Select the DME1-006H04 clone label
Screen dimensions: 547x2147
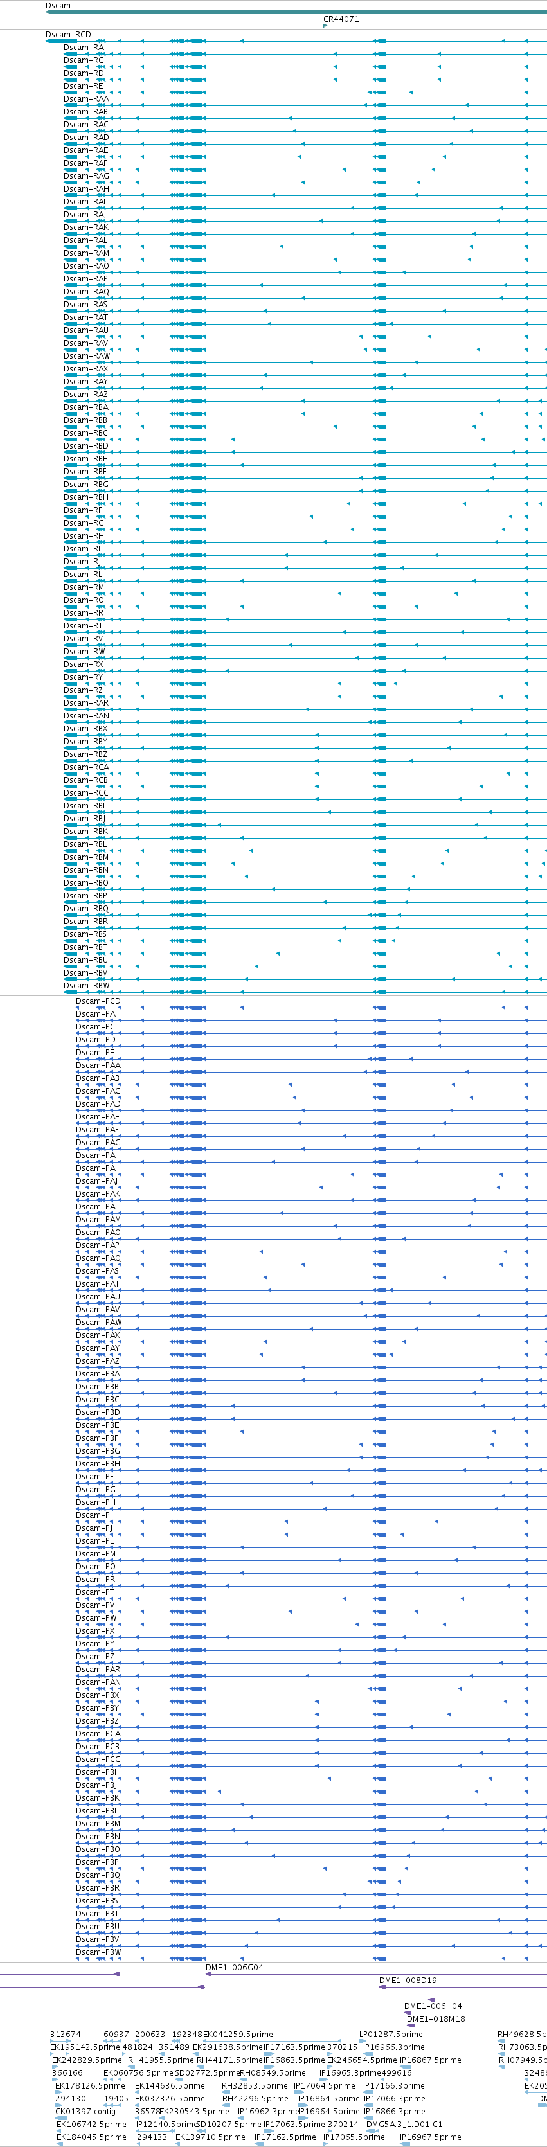[433, 2006]
